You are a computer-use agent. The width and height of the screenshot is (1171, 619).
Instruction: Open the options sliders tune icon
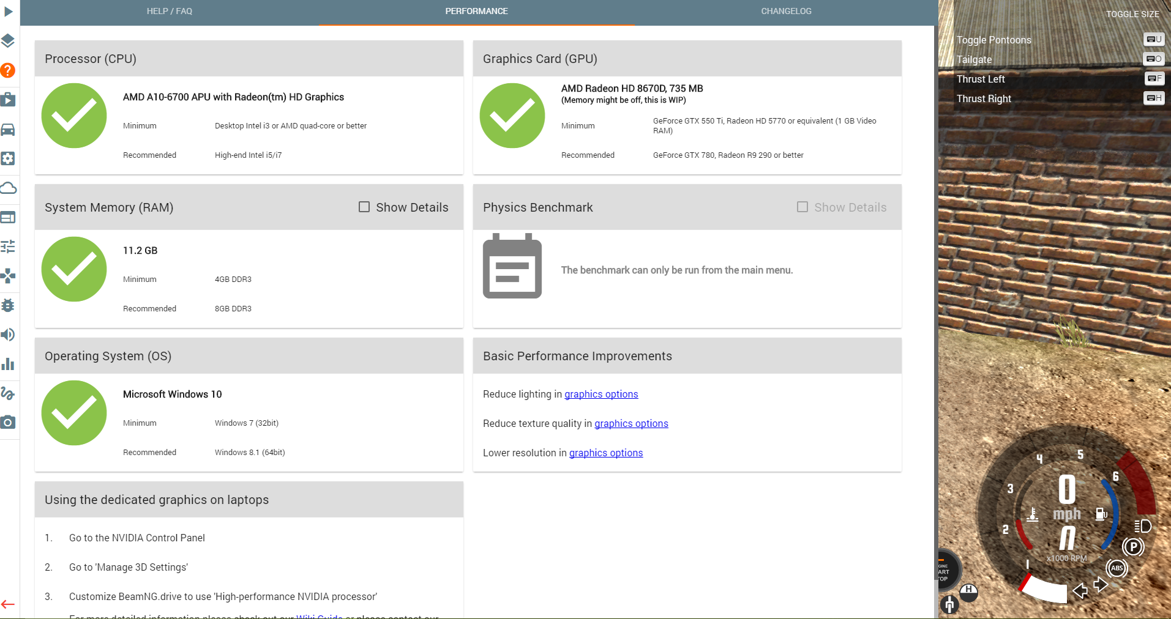(8, 246)
